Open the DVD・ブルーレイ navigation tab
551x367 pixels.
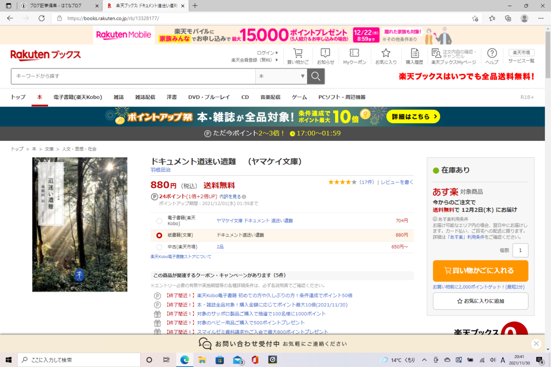point(209,97)
